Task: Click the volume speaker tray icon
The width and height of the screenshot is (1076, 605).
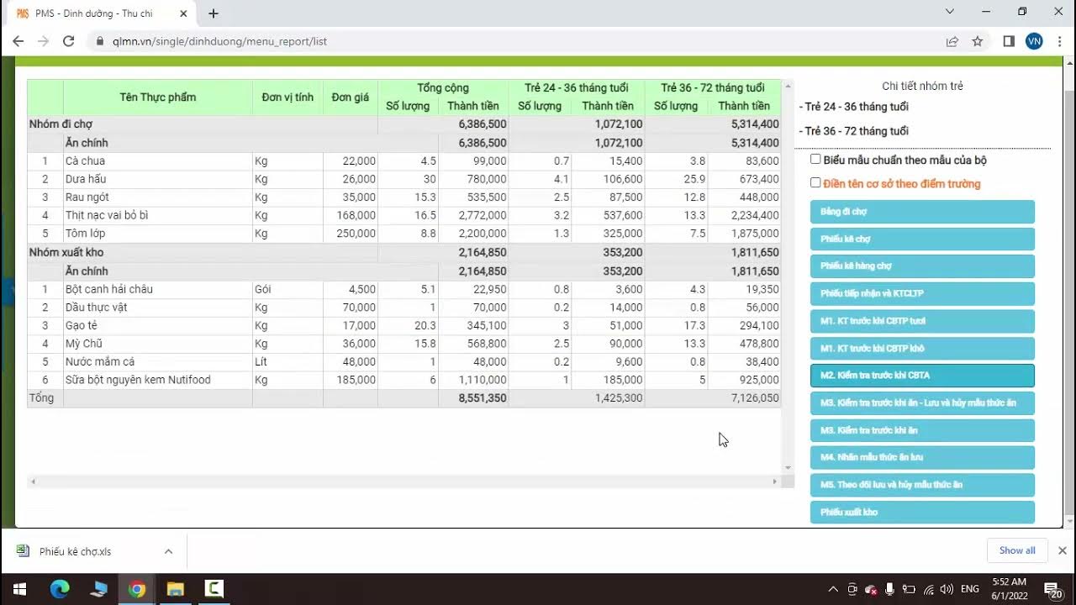Action: click(x=947, y=589)
